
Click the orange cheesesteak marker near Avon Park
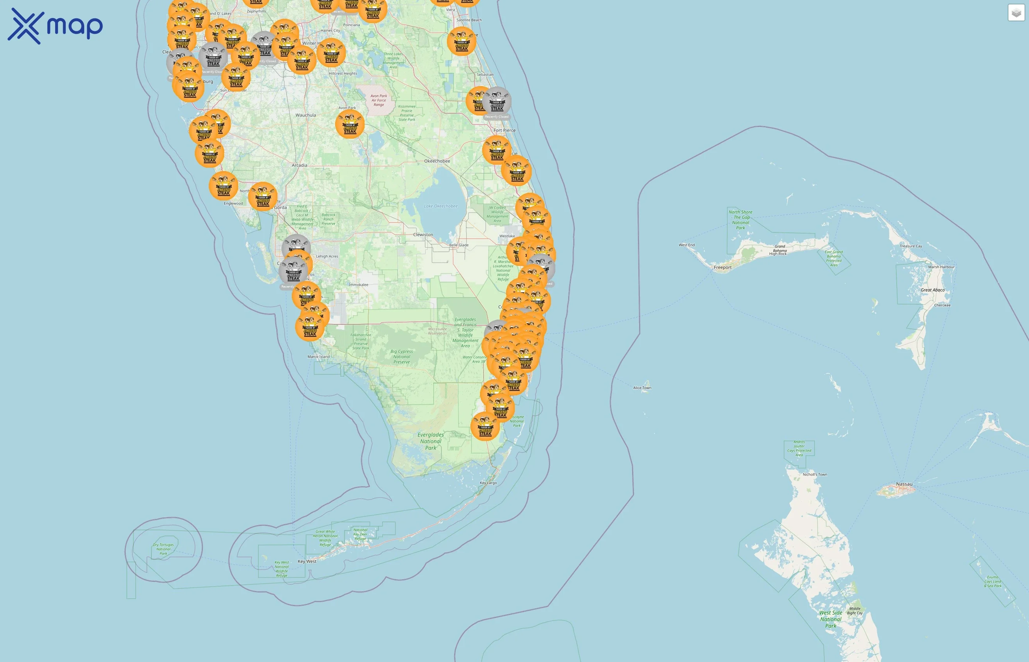click(x=351, y=124)
